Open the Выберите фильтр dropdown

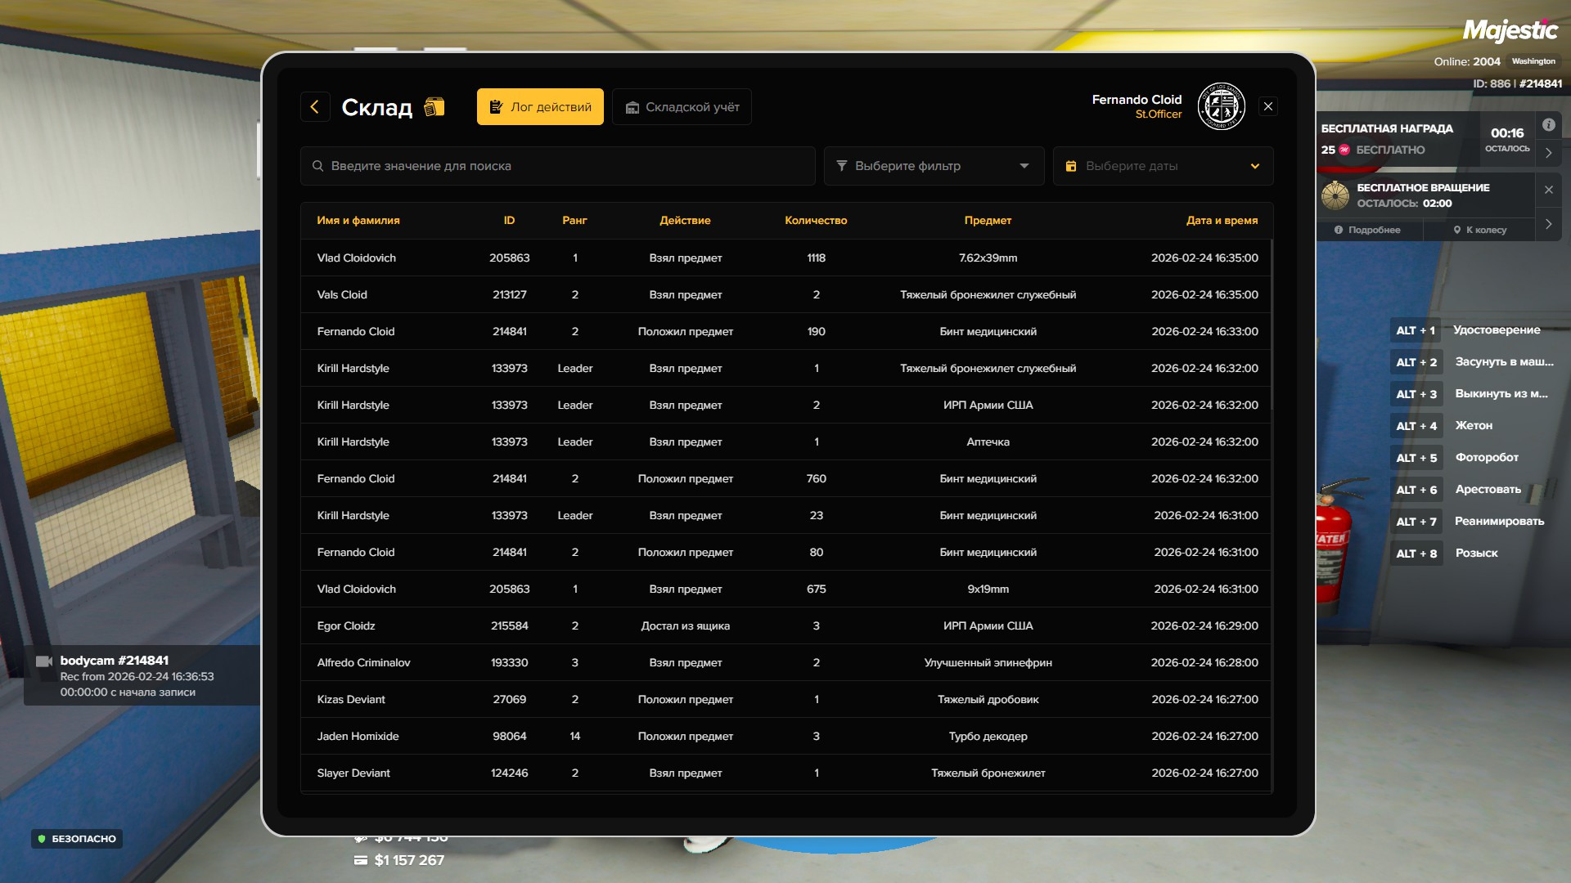(934, 166)
